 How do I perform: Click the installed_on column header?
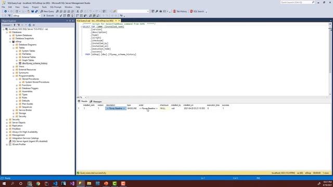[x=188, y=105]
